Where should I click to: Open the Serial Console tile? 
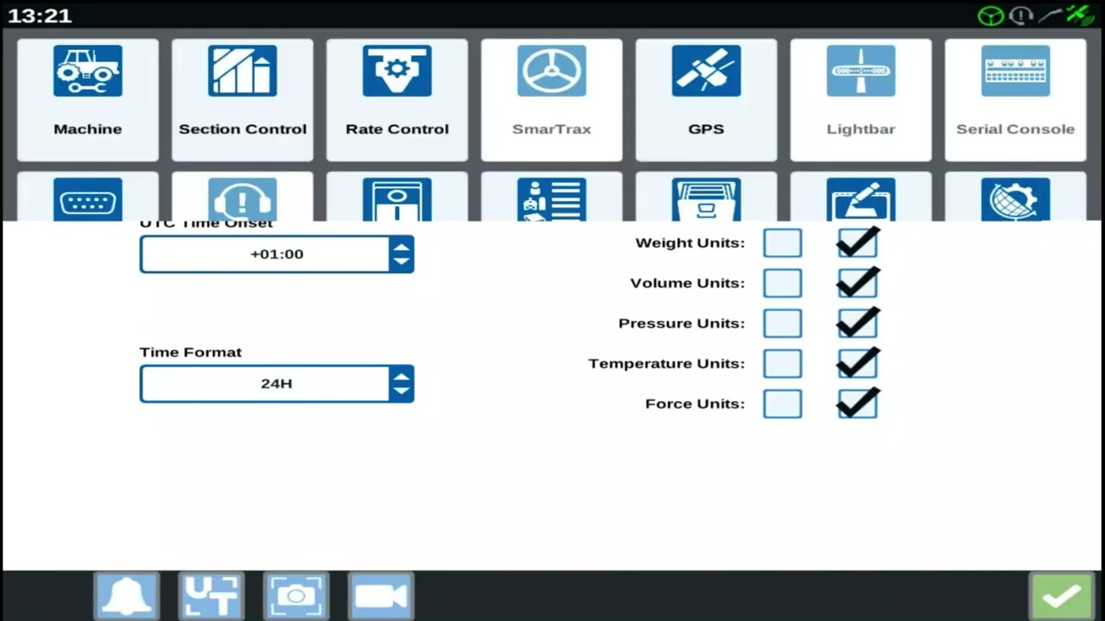click(x=1015, y=100)
